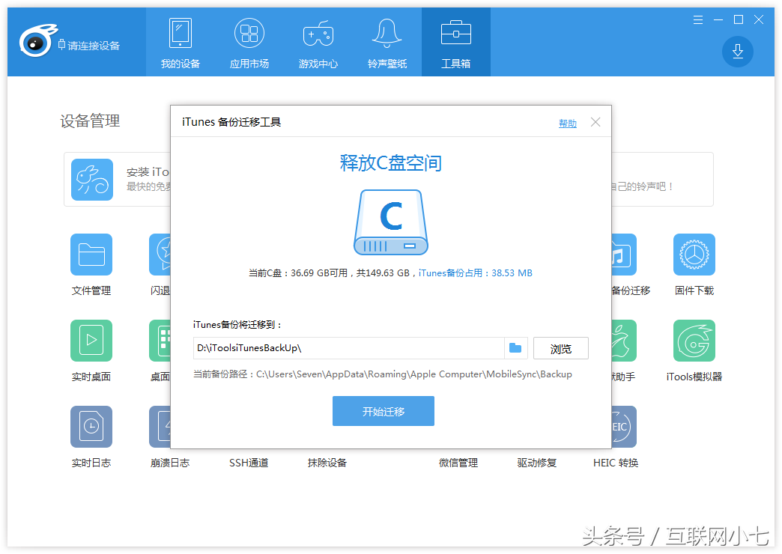782x554 pixels.
Task: Click the iTools eye logo
Action: pyautogui.click(x=35, y=43)
